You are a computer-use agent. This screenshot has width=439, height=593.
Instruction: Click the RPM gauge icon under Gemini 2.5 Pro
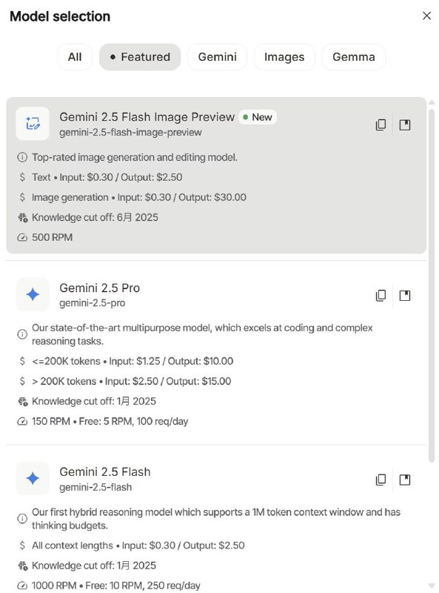coord(22,421)
